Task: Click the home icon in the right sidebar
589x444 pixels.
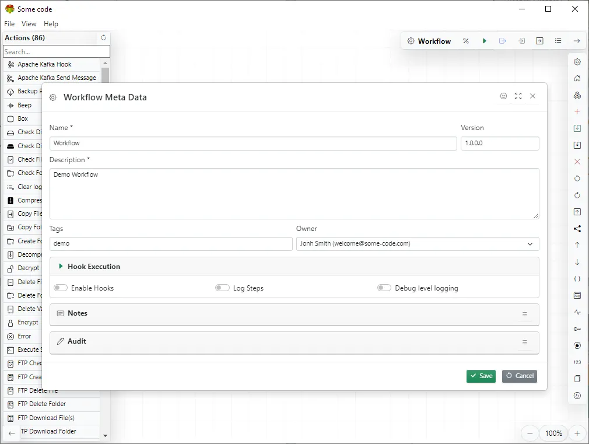Action: [x=577, y=78]
